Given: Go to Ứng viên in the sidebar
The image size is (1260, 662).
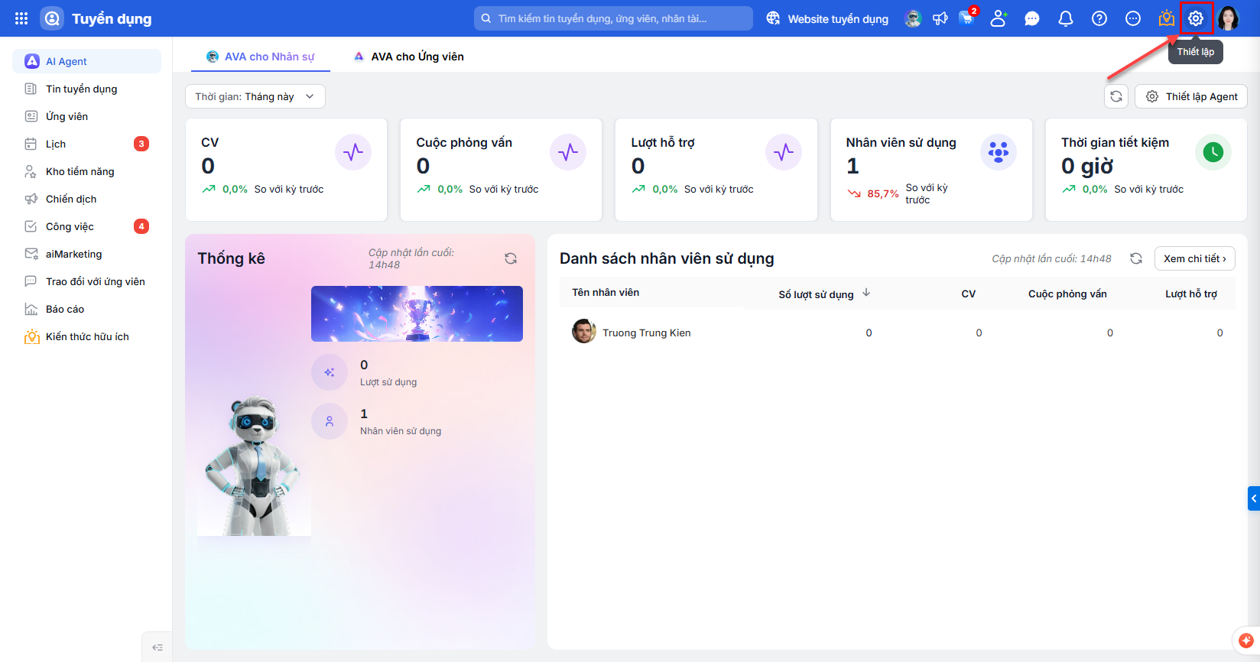Looking at the screenshot, I should [x=87, y=116].
